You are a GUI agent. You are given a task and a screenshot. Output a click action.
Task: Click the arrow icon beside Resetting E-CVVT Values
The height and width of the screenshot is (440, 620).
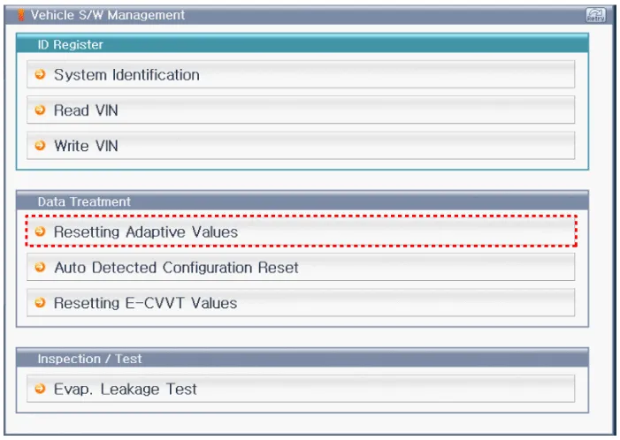[x=40, y=302]
